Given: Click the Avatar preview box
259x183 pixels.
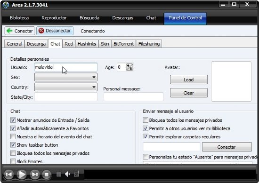Looking at the screenshot, I should coord(231,81).
